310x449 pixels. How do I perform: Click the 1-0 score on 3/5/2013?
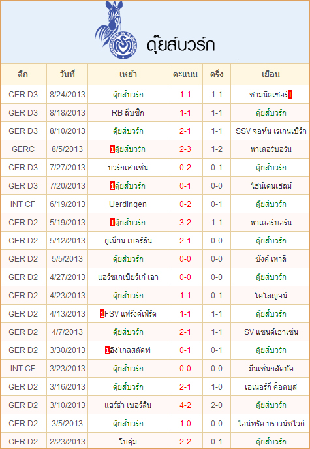click(x=185, y=424)
